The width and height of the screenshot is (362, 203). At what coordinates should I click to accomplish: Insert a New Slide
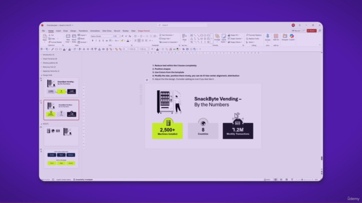coord(68,38)
